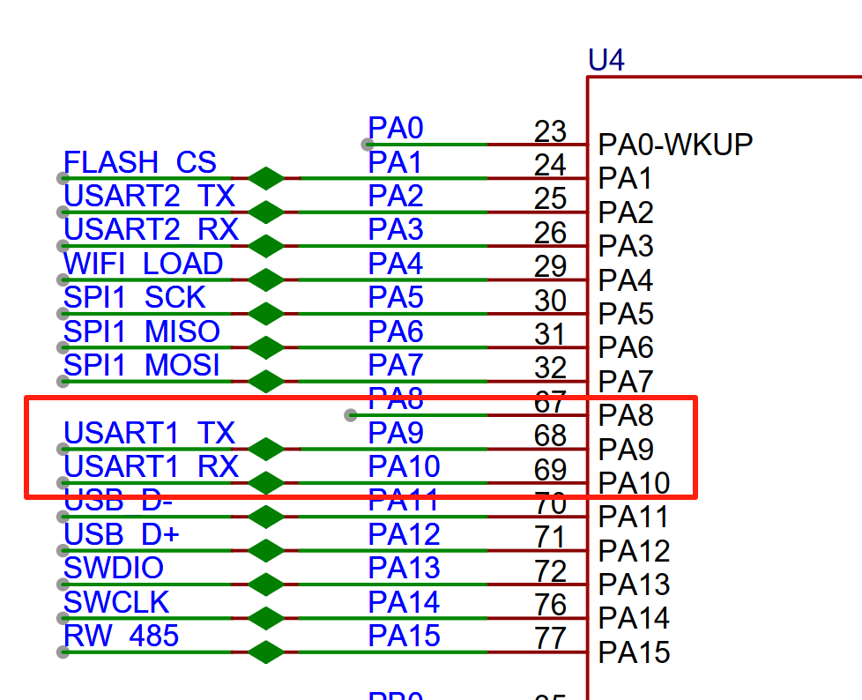862x700 pixels.
Task: Select the SWDIO net label text
Action: pos(114,568)
